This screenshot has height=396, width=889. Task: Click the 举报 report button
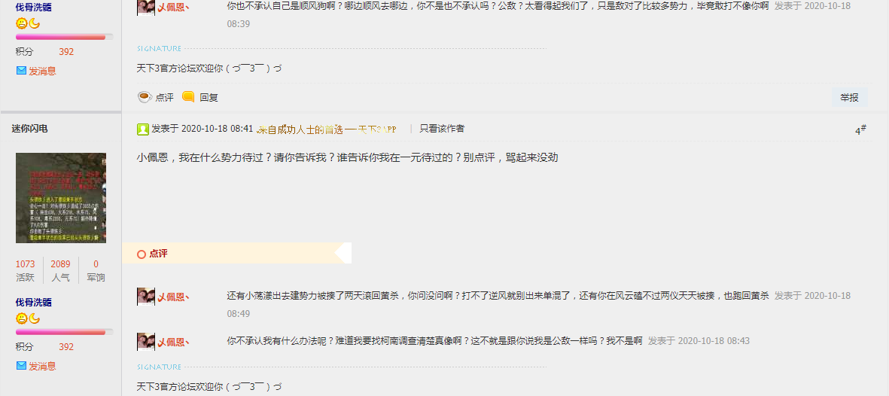click(849, 98)
